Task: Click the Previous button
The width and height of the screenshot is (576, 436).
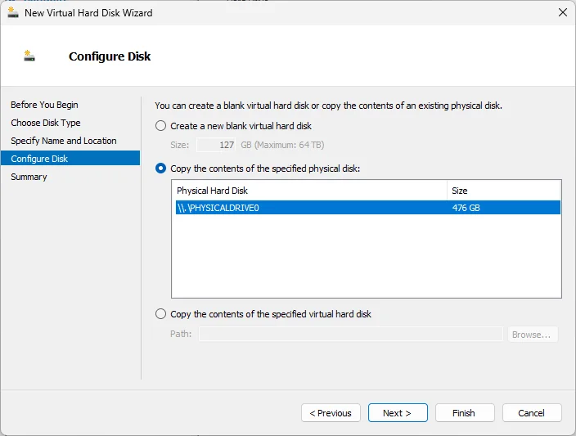Action: click(x=331, y=413)
